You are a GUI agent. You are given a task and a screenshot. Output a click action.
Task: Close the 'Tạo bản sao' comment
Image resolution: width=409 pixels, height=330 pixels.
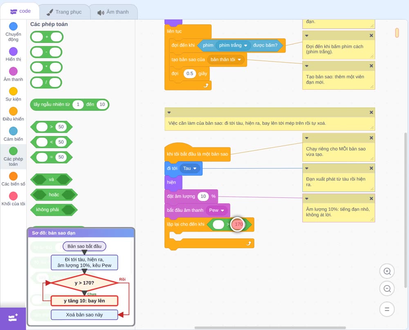[371, 66]
